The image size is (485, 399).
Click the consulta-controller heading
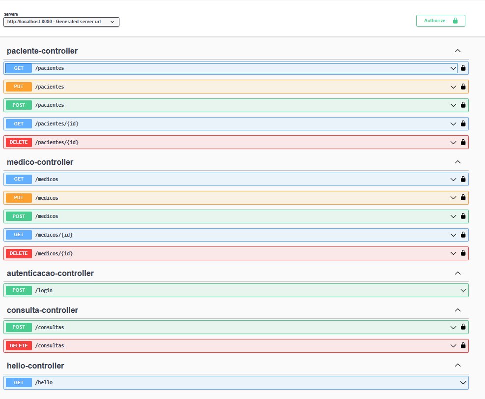point(42,310)
